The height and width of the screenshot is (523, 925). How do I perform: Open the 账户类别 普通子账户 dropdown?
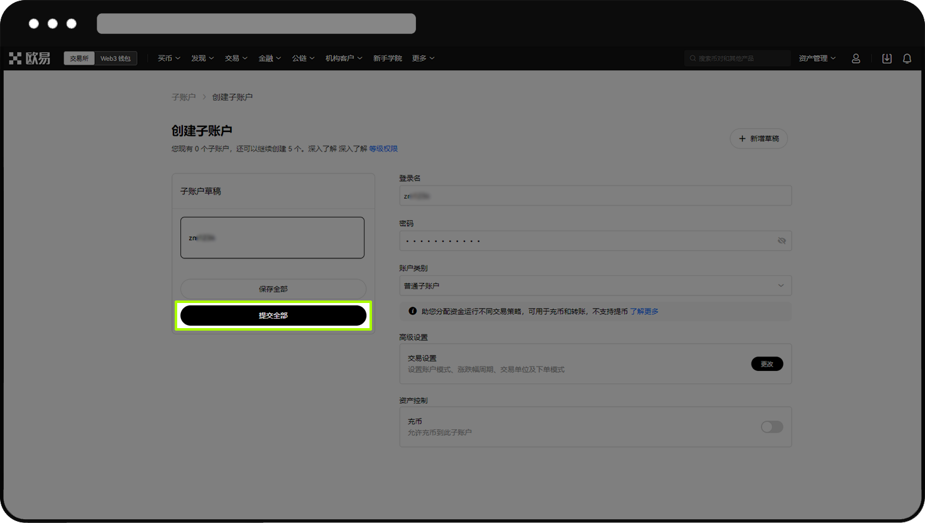coord(595,285)
